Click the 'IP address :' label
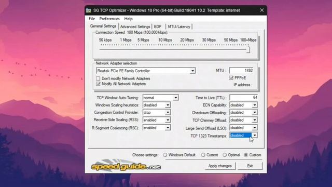Screen dimensions: 332x187 coord(243,85)
